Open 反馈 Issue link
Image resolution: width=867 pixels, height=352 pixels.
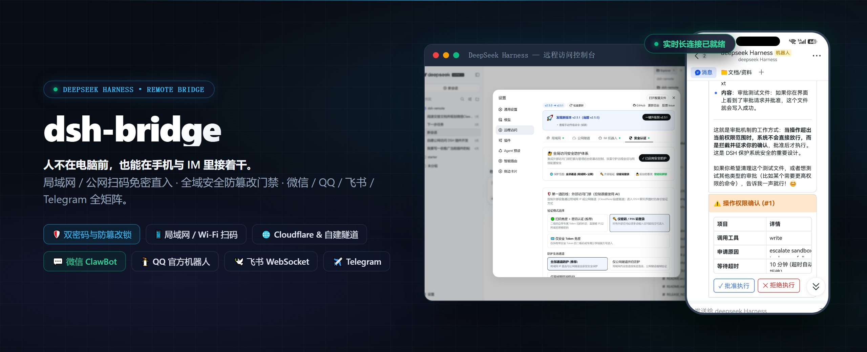pos(668,106)
